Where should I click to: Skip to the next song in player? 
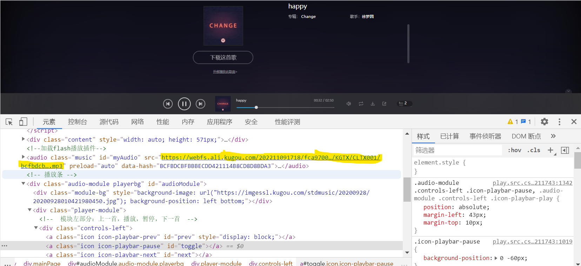(x=200, y=104)
